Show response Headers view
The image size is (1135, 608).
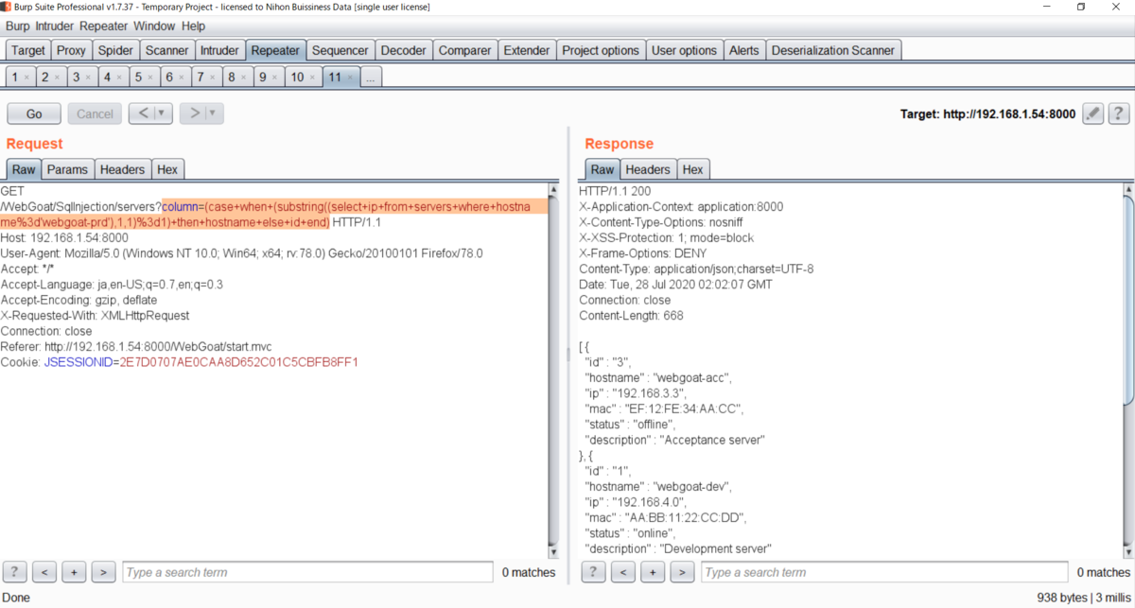tap(648, 169)
